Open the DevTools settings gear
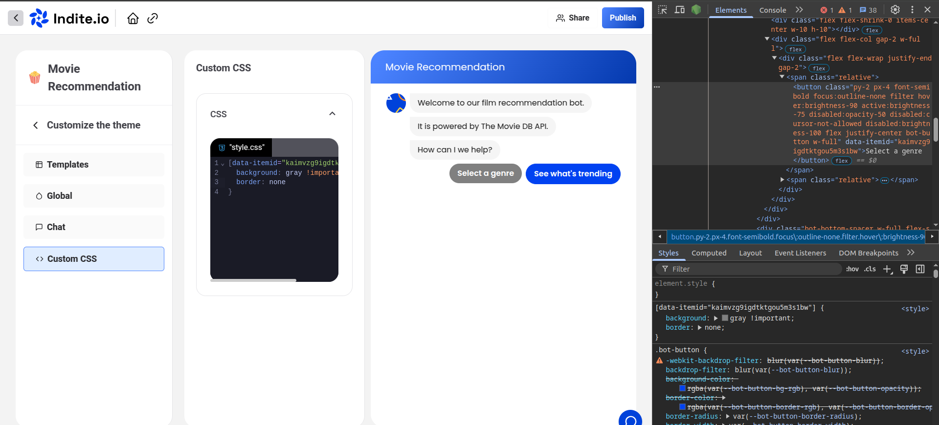Image resolution: width=939 pixels, height=425 pixels. [x=895, y=10]
